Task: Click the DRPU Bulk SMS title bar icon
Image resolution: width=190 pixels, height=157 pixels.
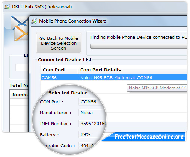Action: pos(7,7)
